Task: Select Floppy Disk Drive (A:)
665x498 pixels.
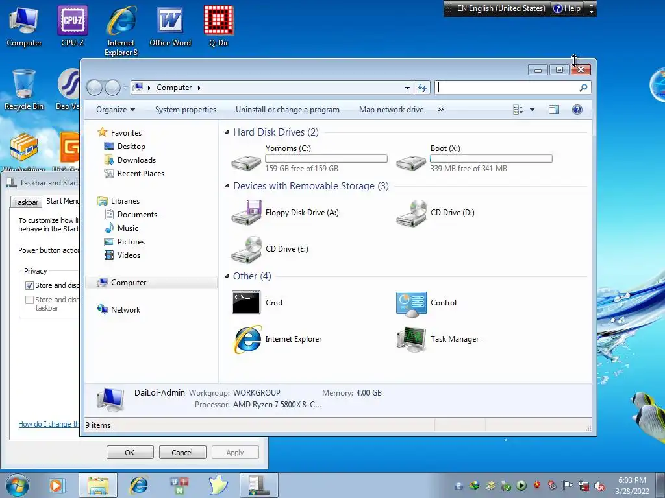Action: (285, 213)
